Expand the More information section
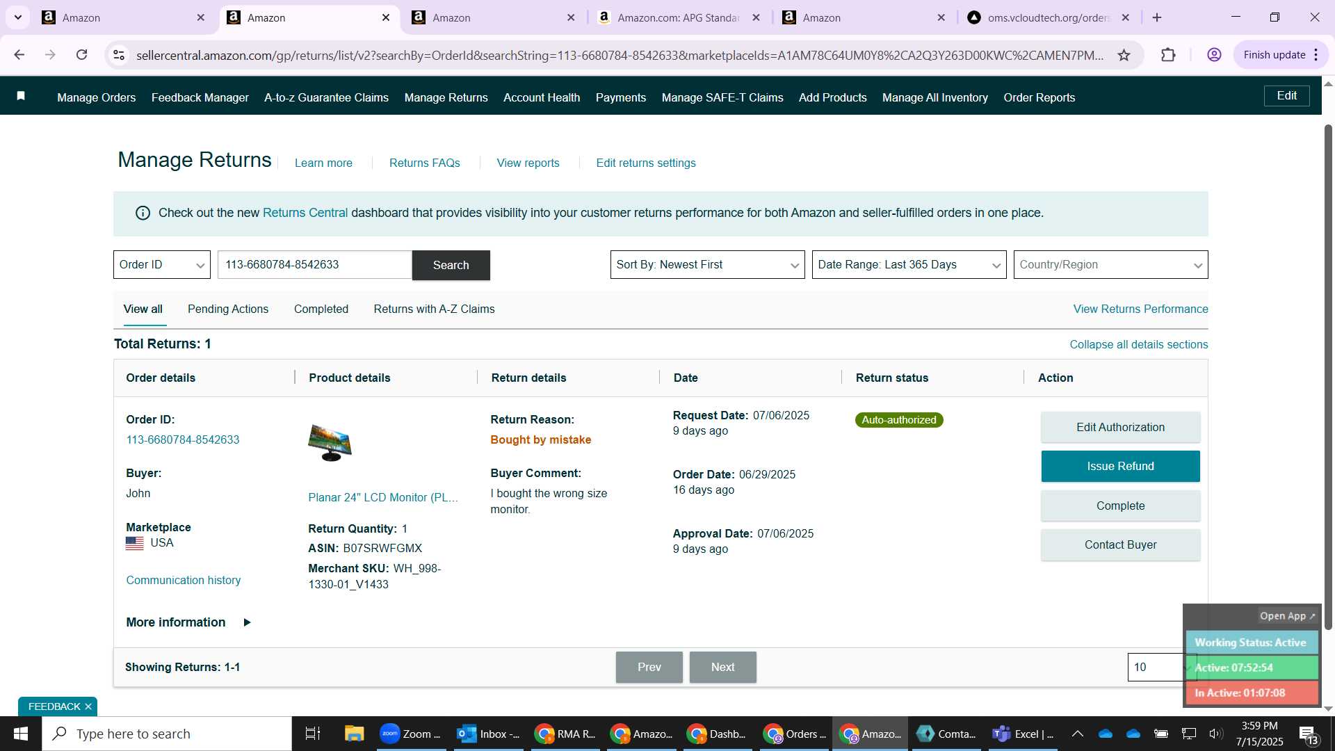Image resolution: width=1335 pixels, height=751 pixels. (x=188, y=622)
